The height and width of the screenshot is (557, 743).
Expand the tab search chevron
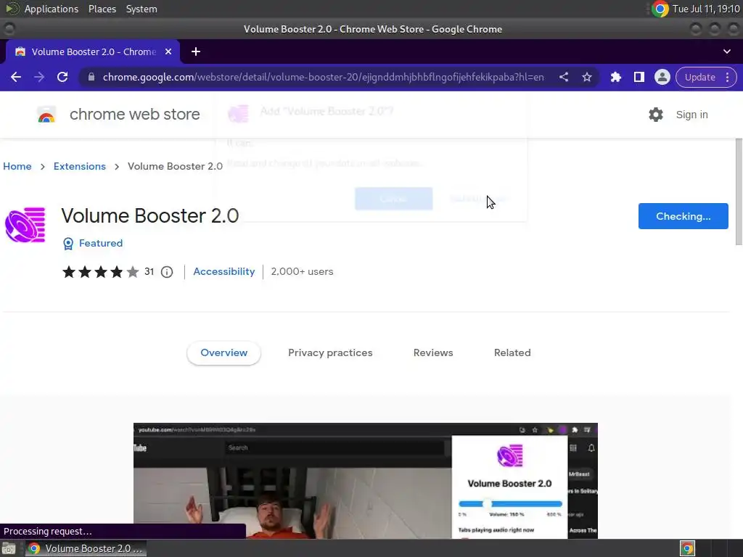[x=727, y=51]
